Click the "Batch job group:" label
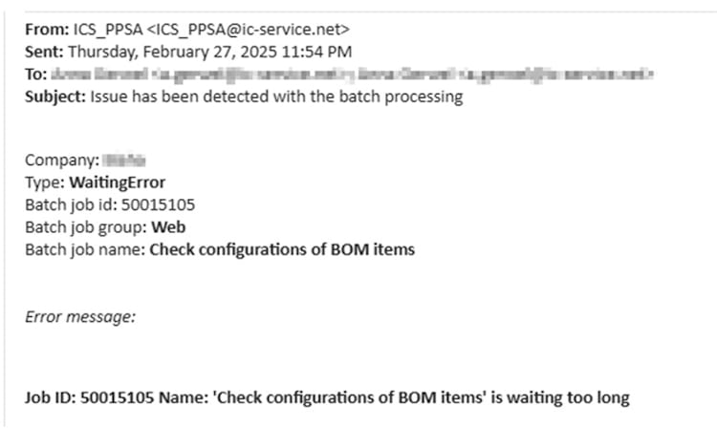The width and height of the screenshot is (717, 428). [x=85, y=227]
